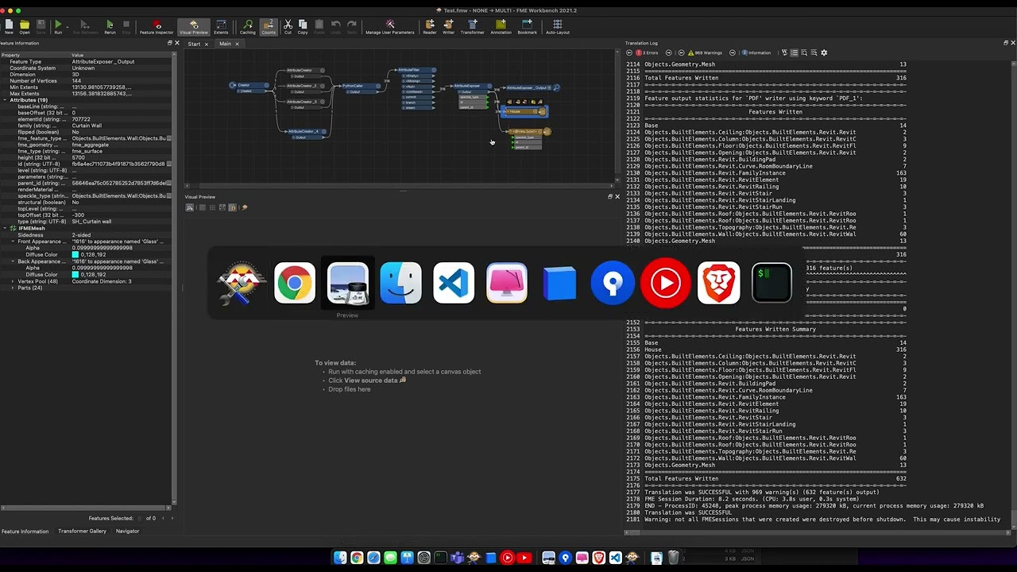Expand the Vertex Pool (48) row
This screenshot has height=572, width=1017.
[x=13, y=281]
